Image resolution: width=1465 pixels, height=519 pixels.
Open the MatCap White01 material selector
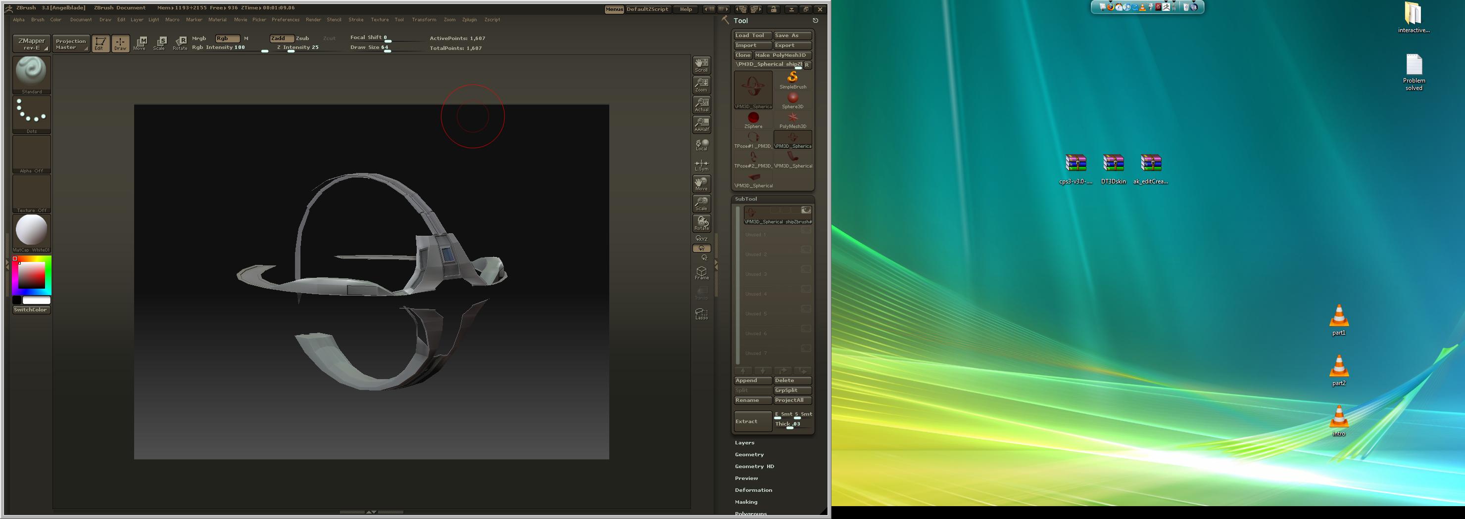click(32, 233)
